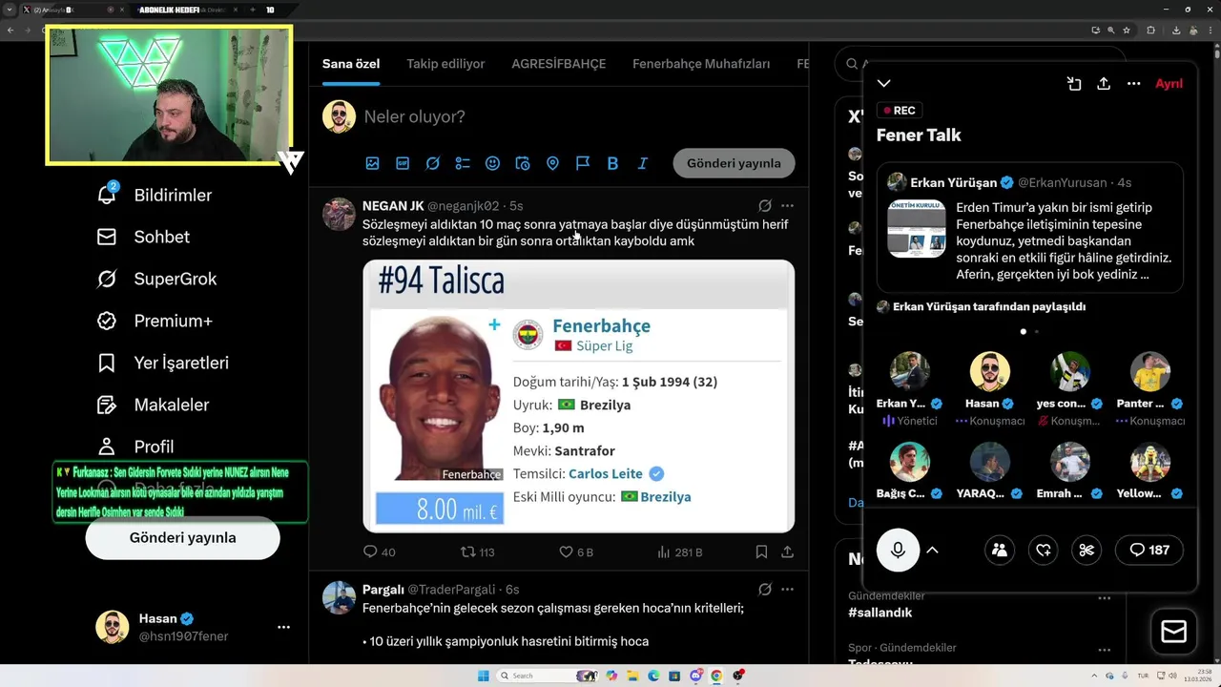Open more options for #sallandık trend
1221x687 pixels.
pyautogui.click(x=1104, y=598)
